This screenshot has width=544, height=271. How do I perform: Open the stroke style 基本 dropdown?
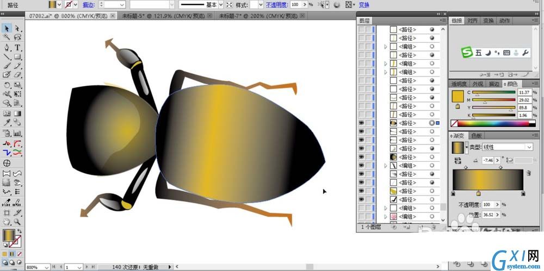221,5
